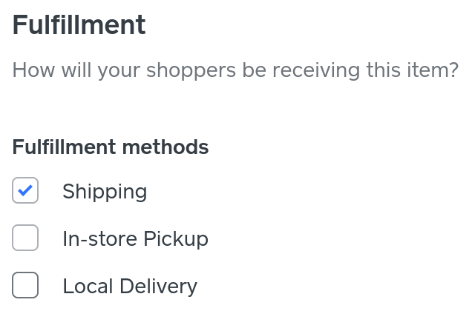Click the In-store Pickup label text
The width and height of the screenshot is (472, 311).
pyautogui.click(x=135, y=238)
